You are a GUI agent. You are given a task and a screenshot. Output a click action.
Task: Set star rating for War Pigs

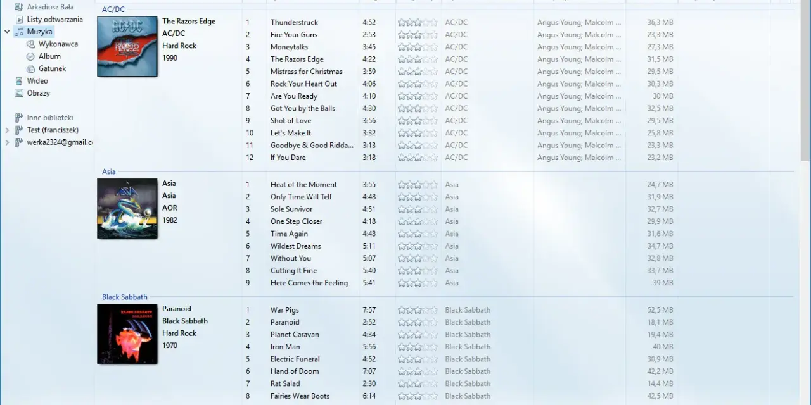click(x=418, y=310)
